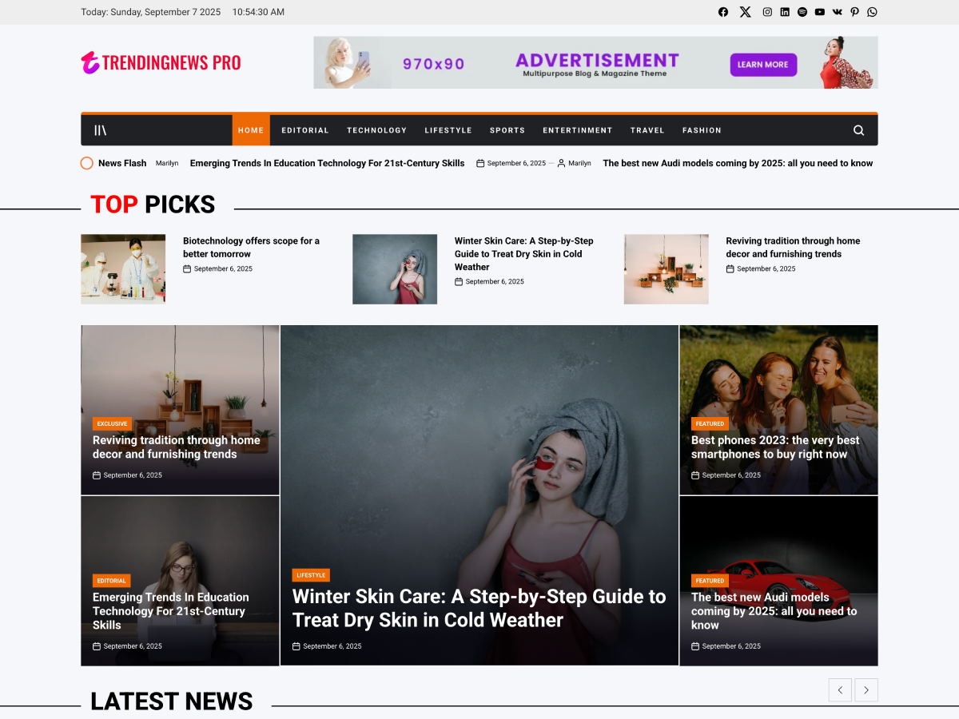
Task: Open the YouTube social icon
Action: [820, 12]
